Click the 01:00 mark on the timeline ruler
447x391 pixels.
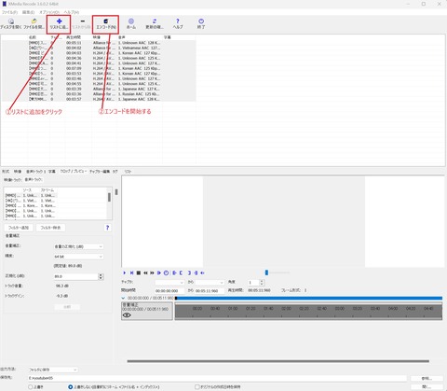click(233, 309)
